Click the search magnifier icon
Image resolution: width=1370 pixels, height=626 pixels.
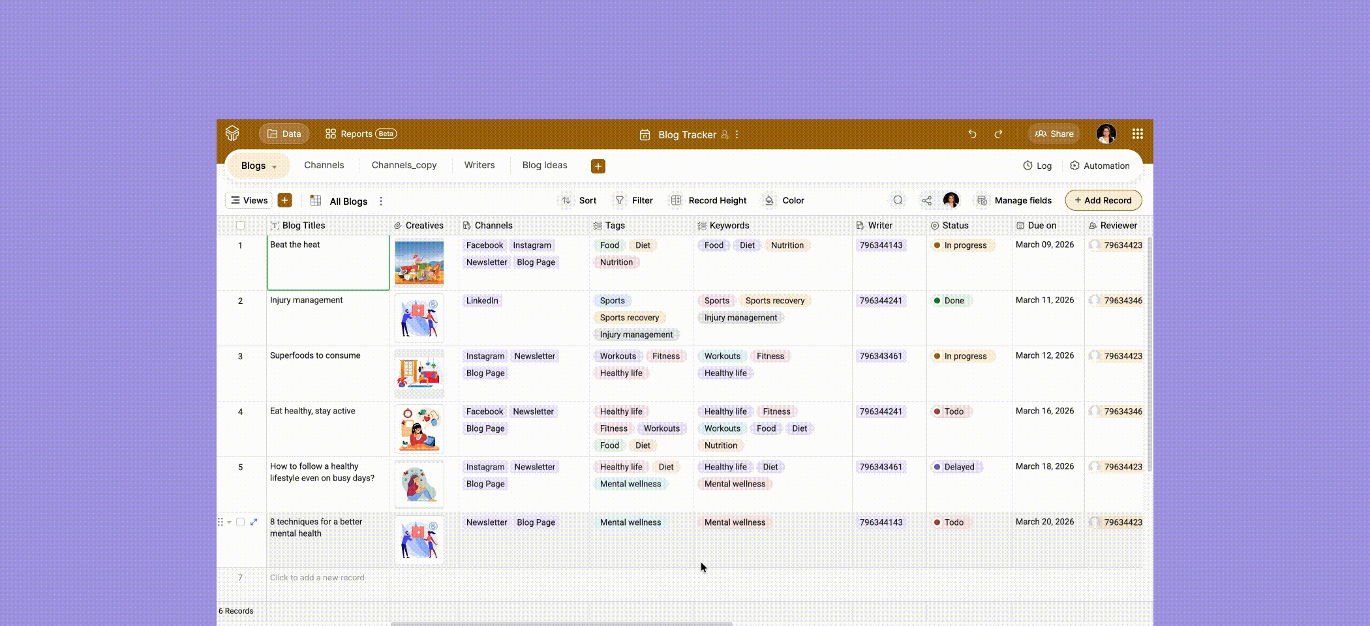898,200
